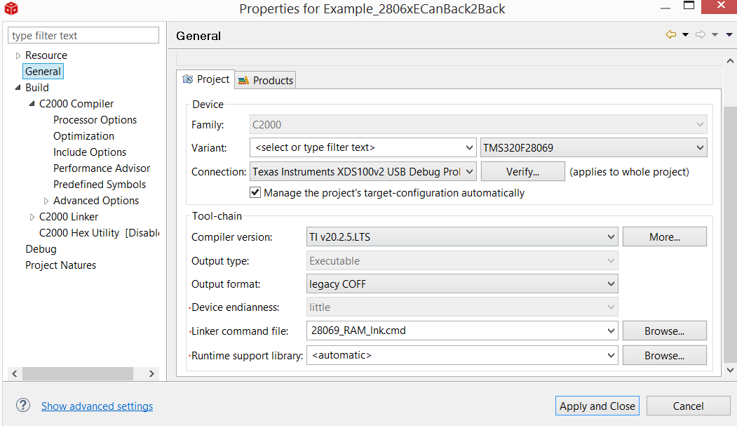Select Optimization tree item

83,136
